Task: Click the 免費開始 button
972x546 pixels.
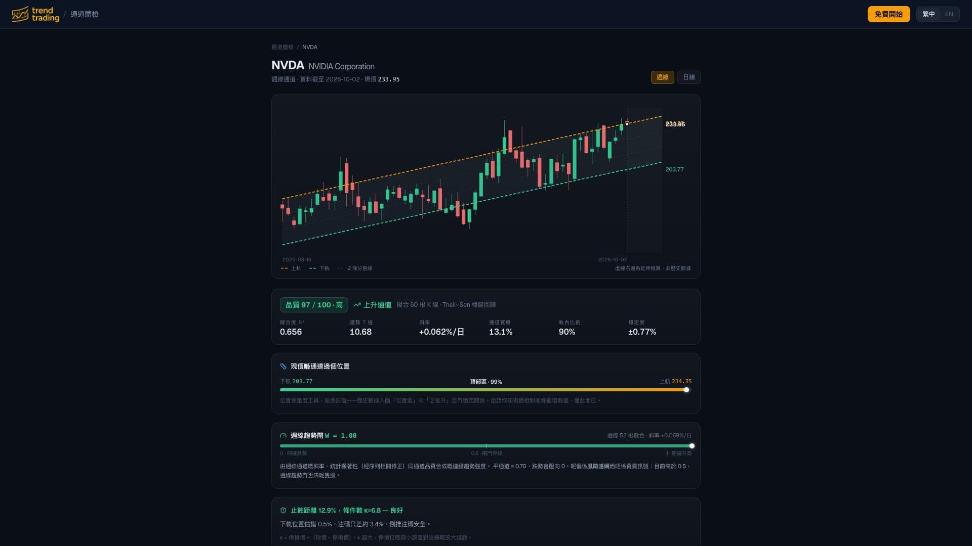Action: coord(888,14)
